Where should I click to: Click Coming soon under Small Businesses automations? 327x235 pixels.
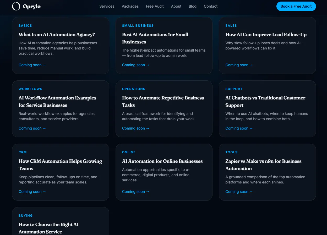pos(136,65)
